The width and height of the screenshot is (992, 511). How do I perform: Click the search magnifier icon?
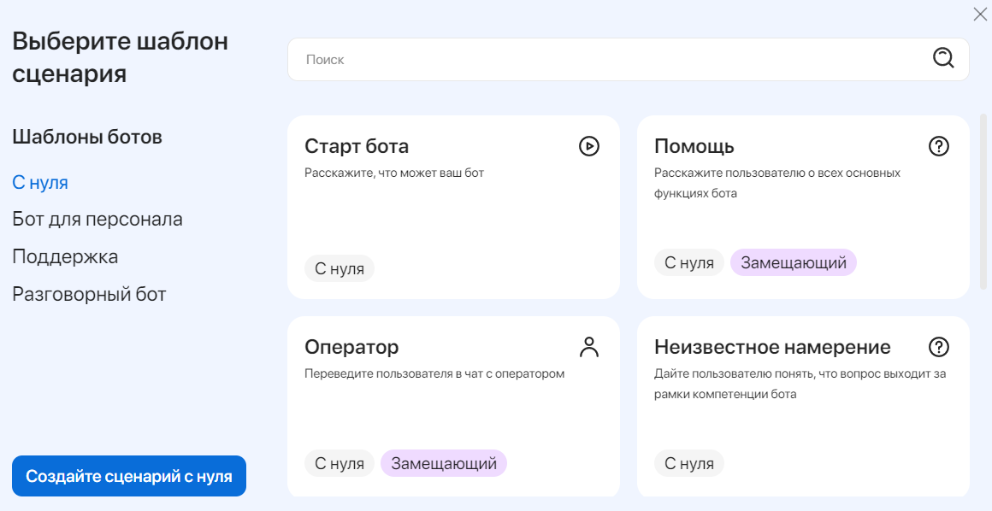(x=942, y=58)
